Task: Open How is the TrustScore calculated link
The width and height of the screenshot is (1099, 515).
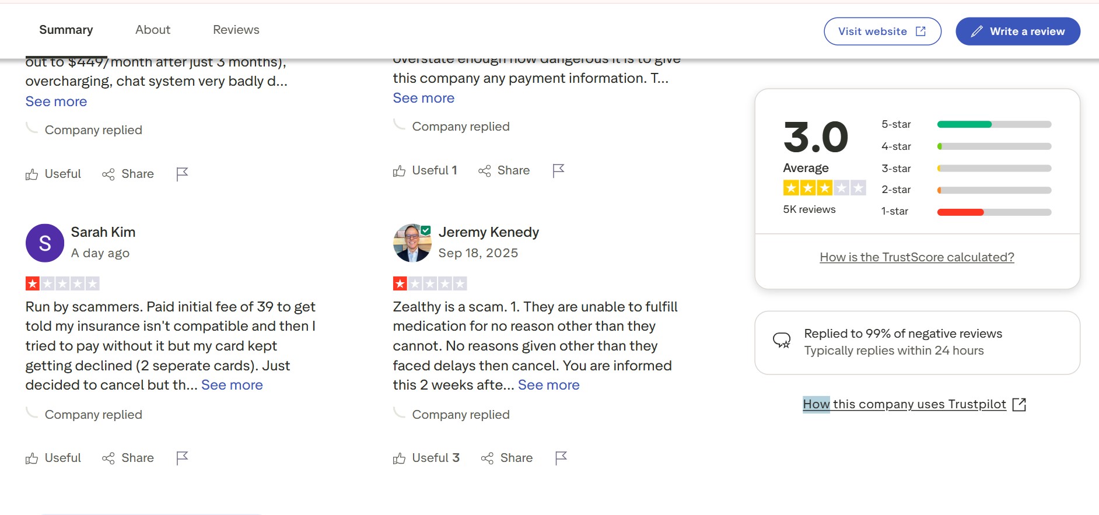Action: point(917,257)
